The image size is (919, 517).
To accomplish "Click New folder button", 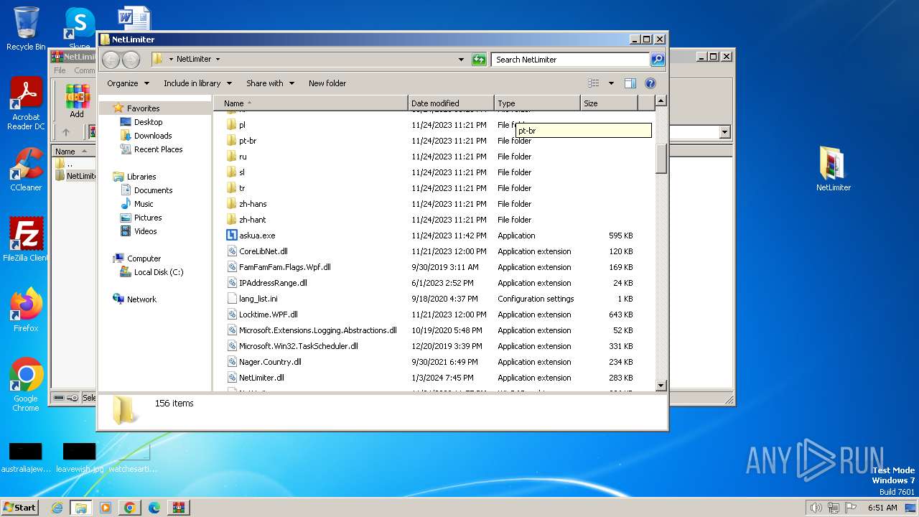I will point(327,83).
